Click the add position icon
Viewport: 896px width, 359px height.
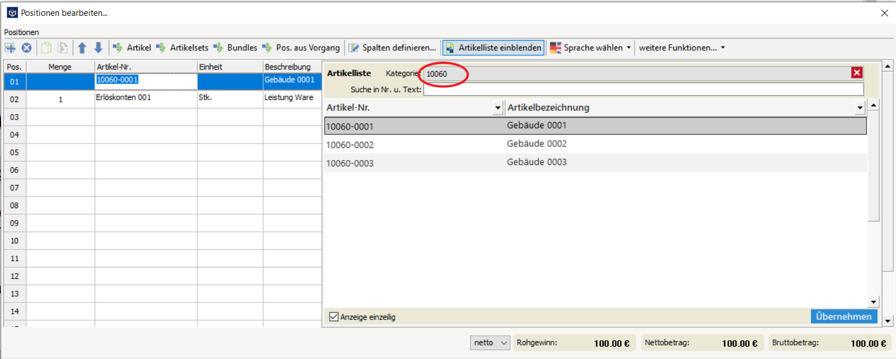click(10, 47)
